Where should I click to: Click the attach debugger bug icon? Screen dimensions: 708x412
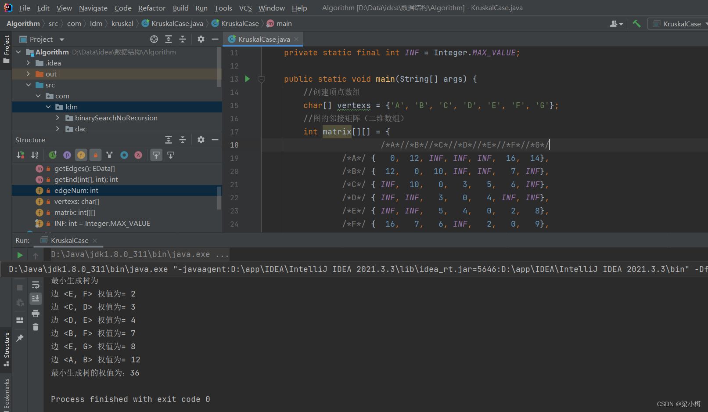click(x=20, y=303)
